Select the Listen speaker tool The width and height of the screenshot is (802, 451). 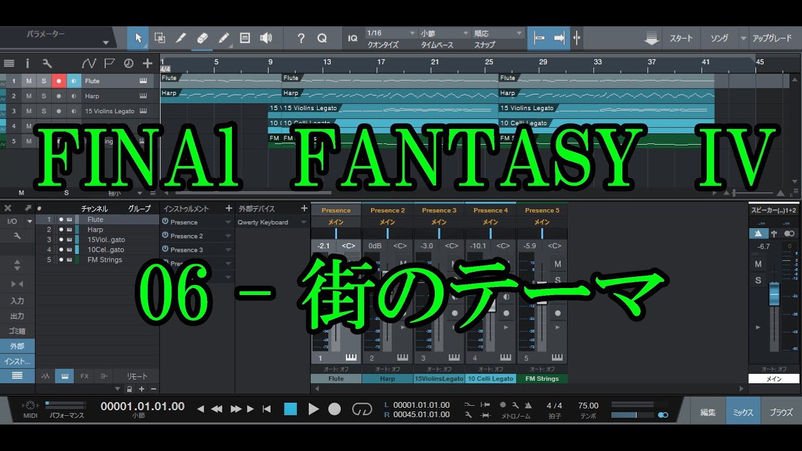click(266, 38)
